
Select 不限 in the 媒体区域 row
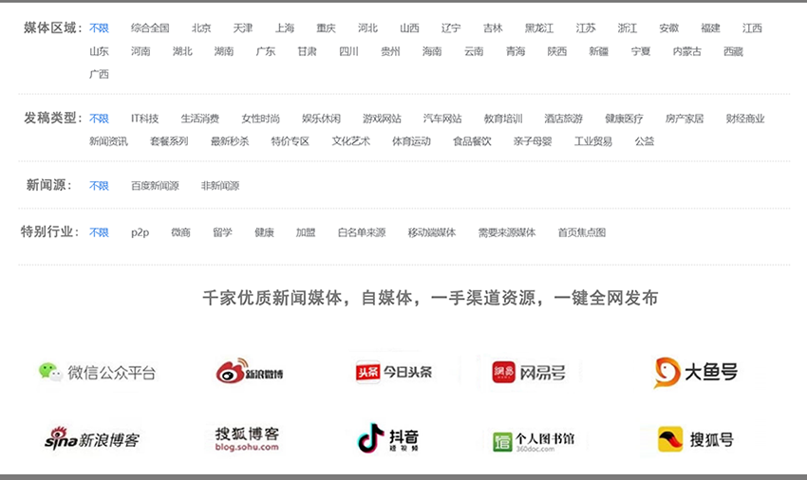(x=99, y=28)
